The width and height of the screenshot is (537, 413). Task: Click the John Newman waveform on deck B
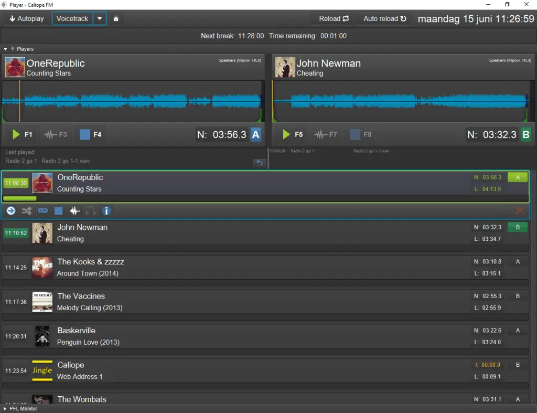click(403, 101)
